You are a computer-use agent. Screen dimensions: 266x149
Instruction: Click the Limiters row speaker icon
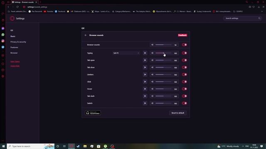(x=153, y=74)
